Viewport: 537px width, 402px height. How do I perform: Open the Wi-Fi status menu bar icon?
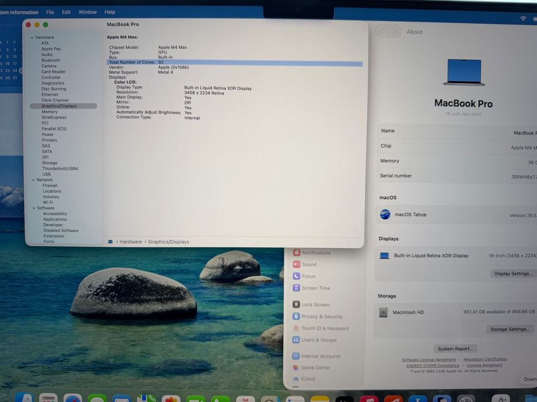pos(523,18)
